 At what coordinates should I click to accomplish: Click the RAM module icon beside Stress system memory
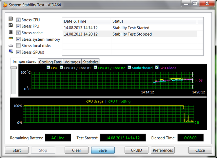click(11, 39)
